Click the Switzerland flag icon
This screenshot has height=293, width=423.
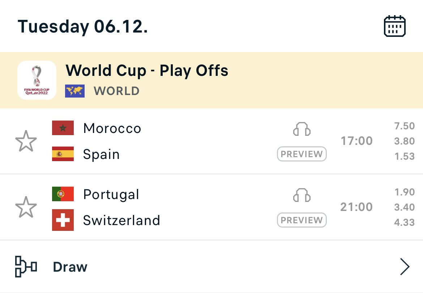63,220
